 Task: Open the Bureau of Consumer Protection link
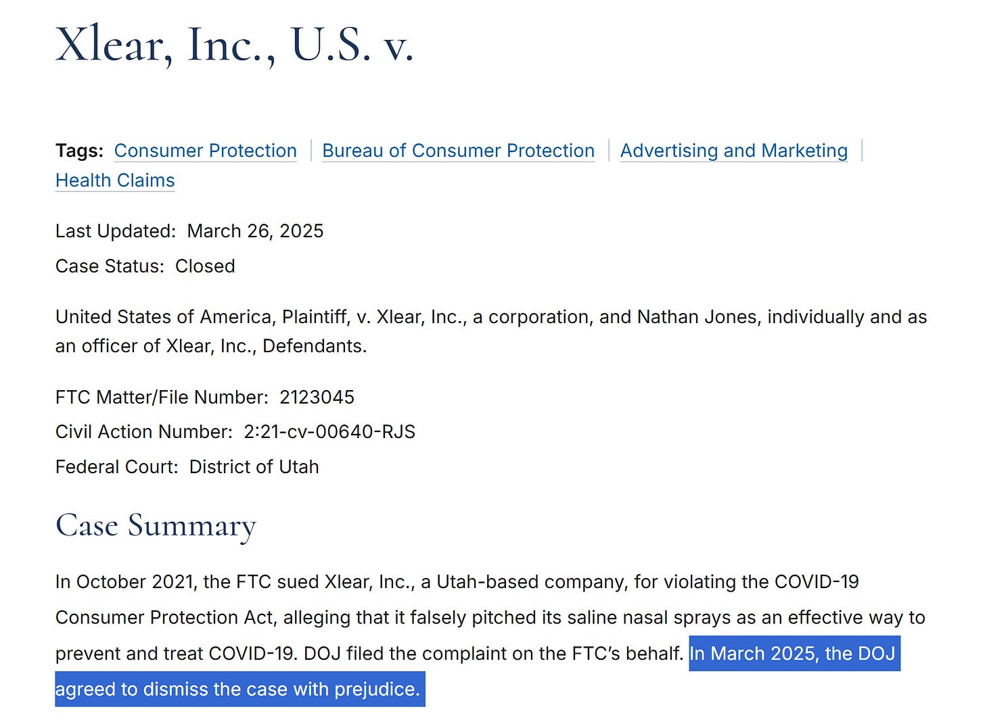click(x=458, y=151)
